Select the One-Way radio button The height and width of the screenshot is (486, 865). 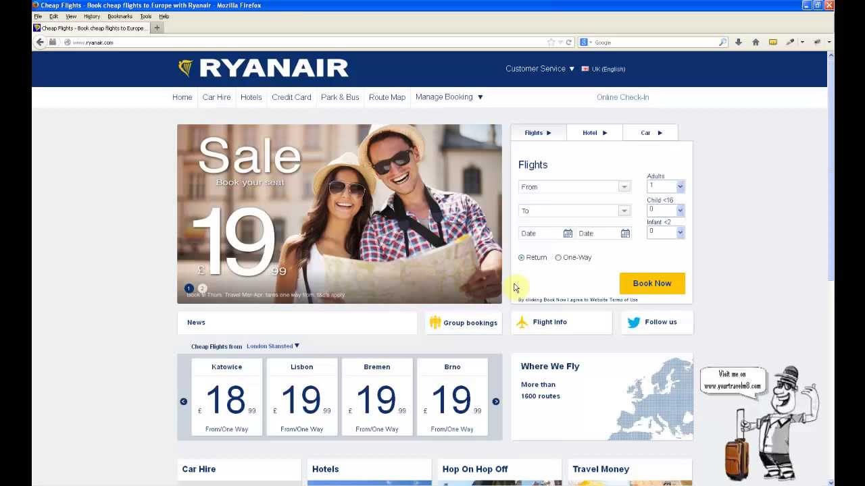[x=558, y=257]
